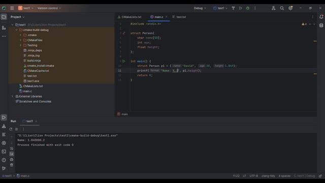This screenshot has height=183, width=325.
Task: Click main.c breadcrumb in status bar
Action: tap(23, 176)
